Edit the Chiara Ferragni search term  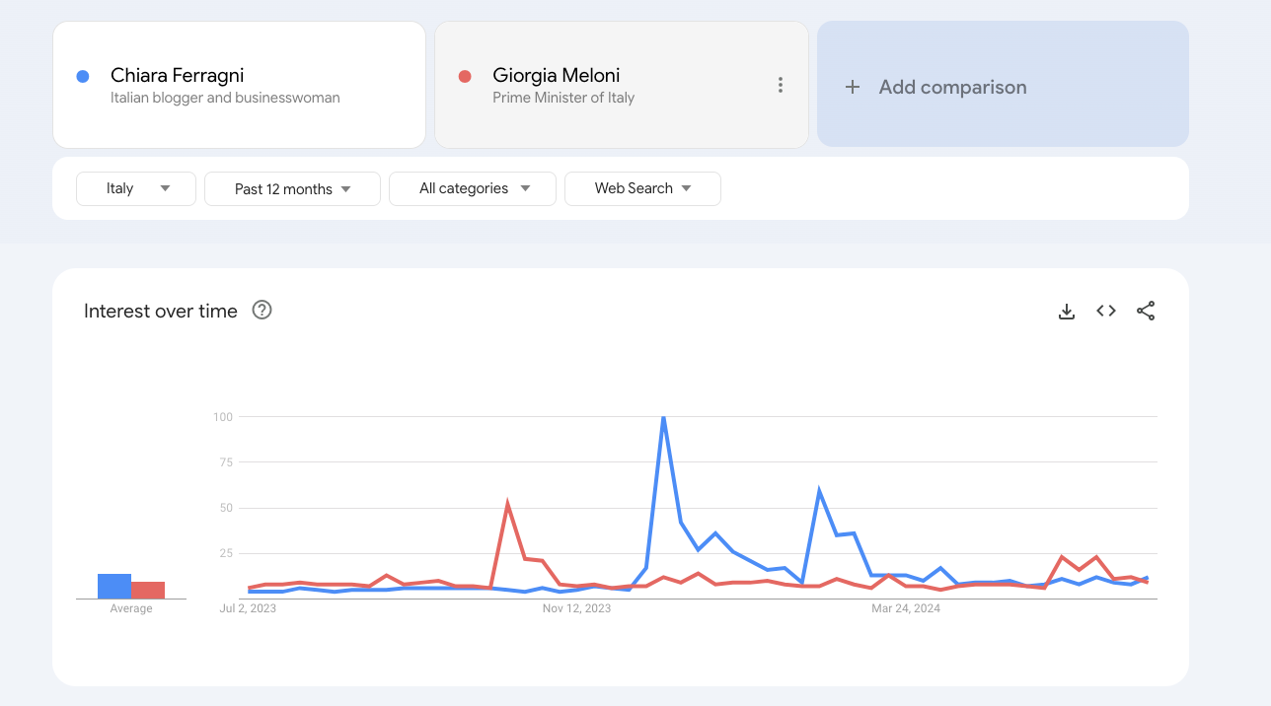(177, 76)
